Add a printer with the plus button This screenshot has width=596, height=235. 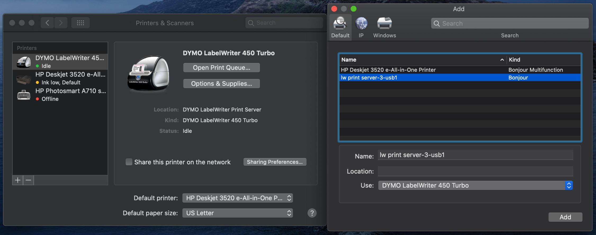click(18, 180)
